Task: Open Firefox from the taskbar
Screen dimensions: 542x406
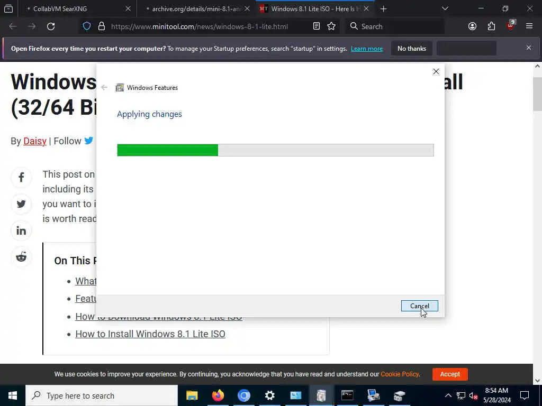Action: 218,395
